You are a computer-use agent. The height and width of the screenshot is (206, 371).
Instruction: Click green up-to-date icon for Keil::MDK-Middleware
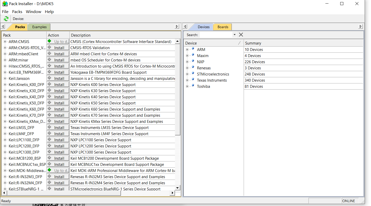(49, 170)
